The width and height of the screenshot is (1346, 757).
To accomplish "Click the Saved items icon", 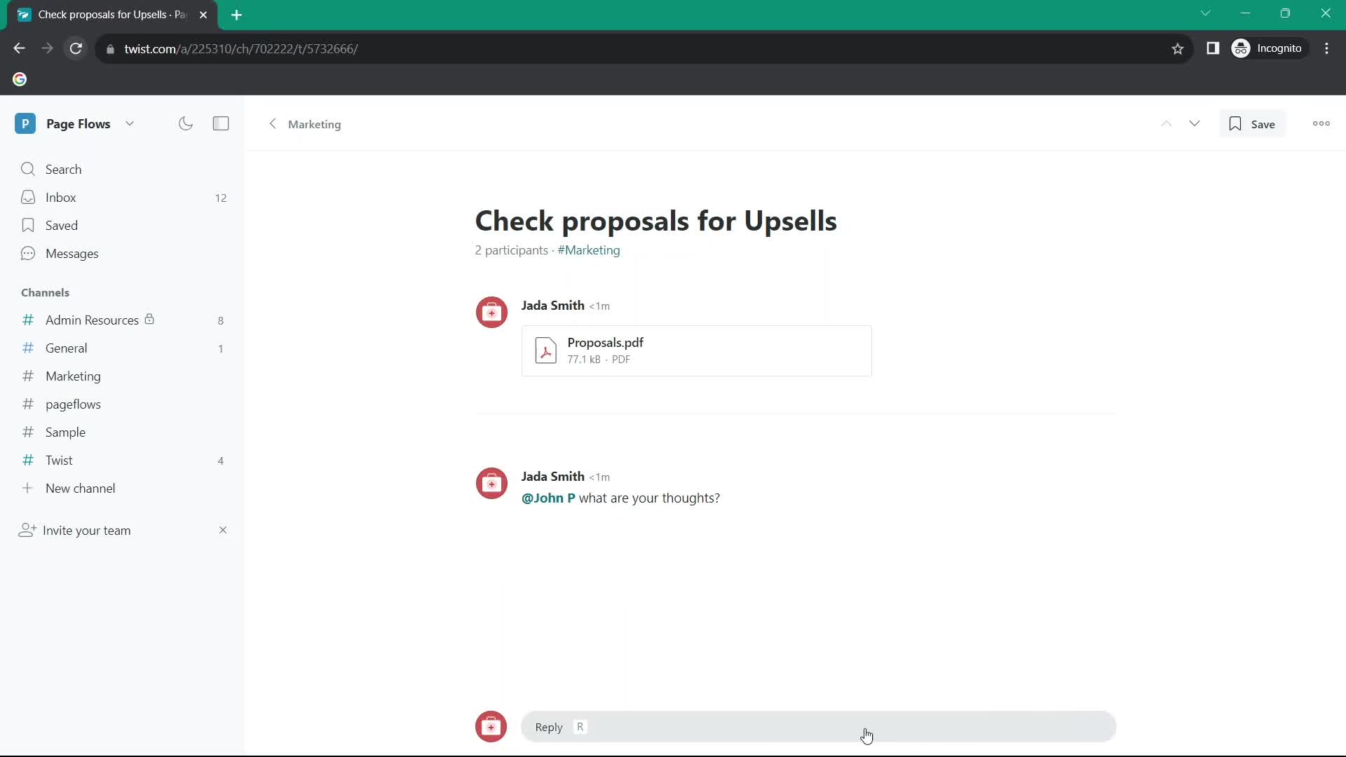I will [28, 226].
